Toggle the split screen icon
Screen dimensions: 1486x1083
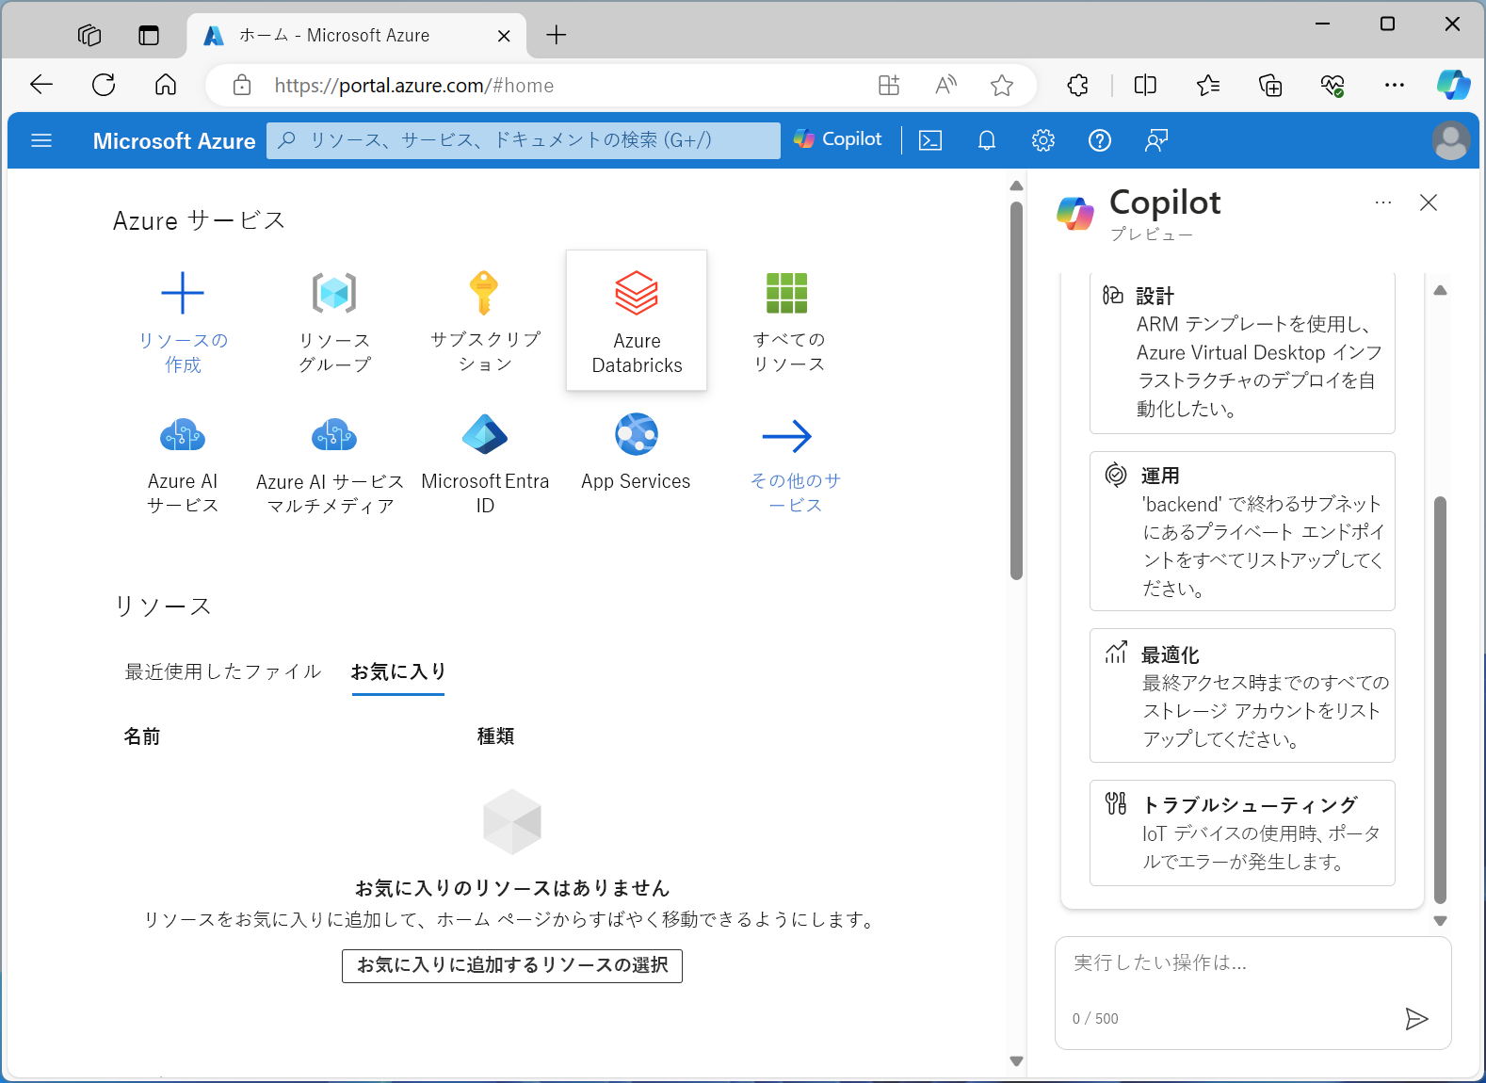click(1145, 86)
